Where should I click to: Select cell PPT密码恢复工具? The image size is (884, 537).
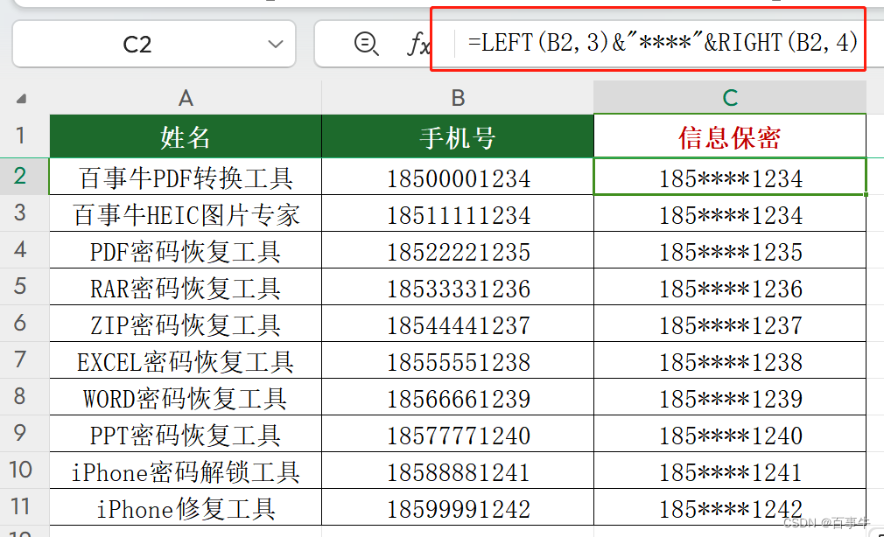(186, 433)
